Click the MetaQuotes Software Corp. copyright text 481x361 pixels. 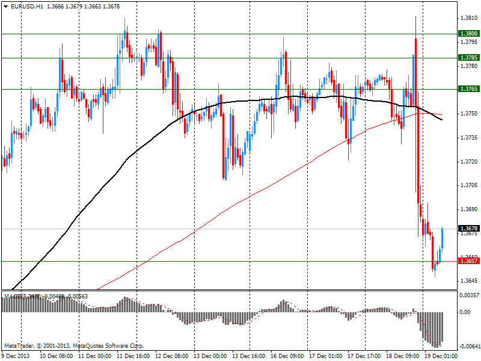(74, 346)
